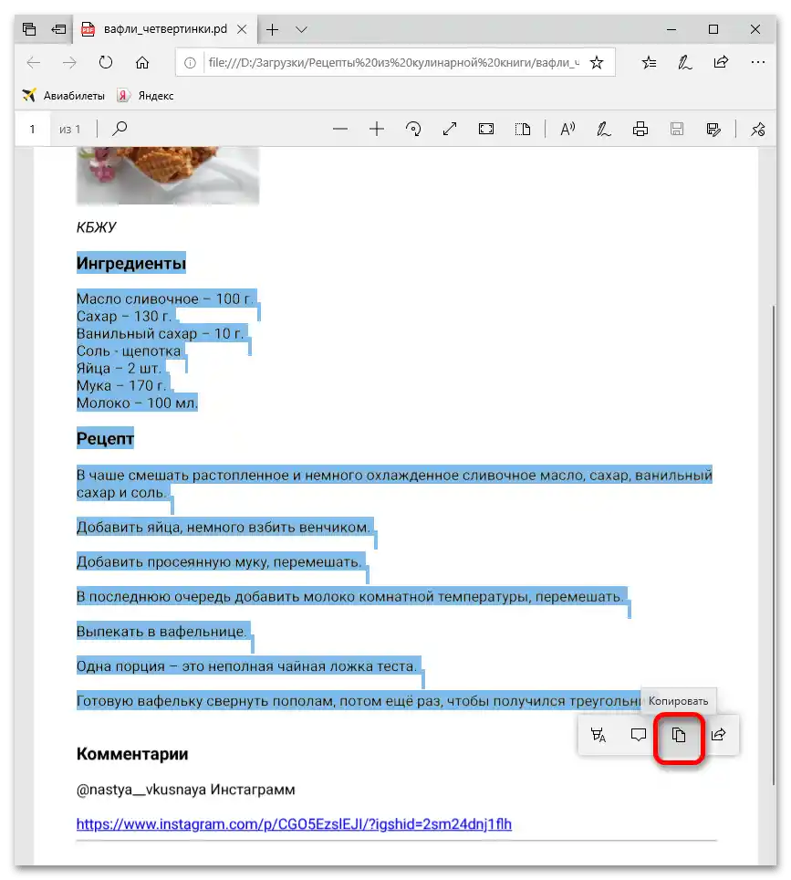The height and width of the screenshot is (880, 791).
Task: Activate Read aloud in the PDF toolbar
Action: pos(567,128)
